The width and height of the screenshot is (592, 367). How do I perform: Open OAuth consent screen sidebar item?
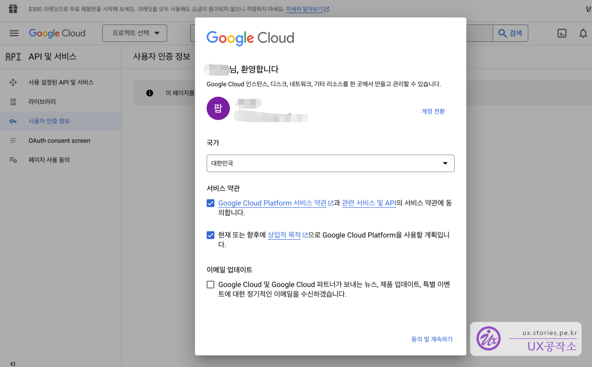click(x=61, y=141)
